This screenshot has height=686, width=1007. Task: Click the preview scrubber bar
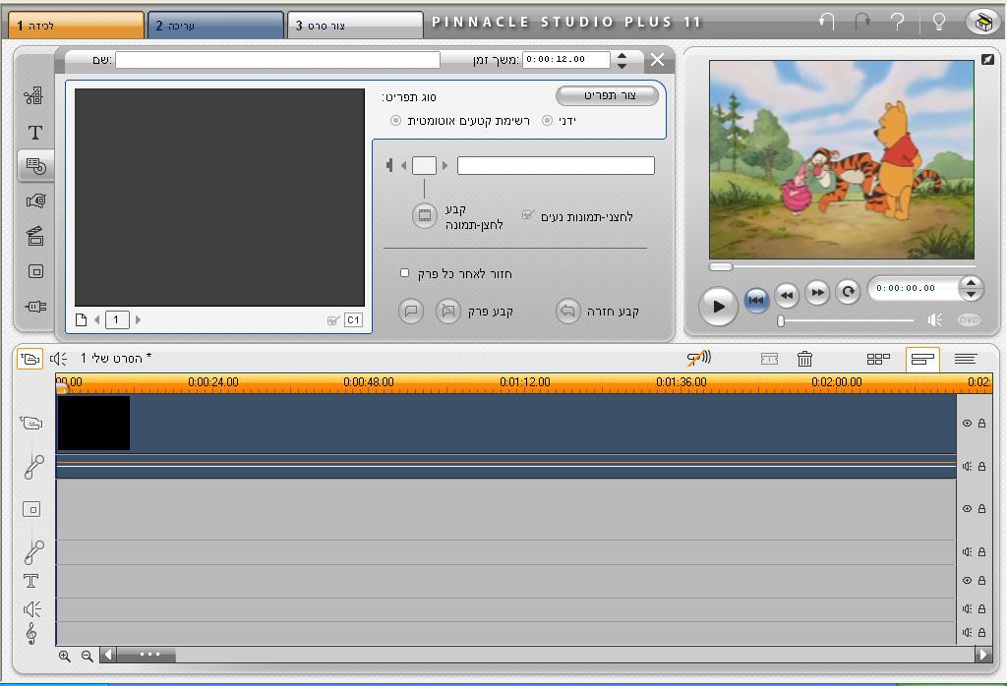click(842, 266)
